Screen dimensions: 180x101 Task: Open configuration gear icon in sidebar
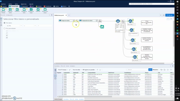tap(1, 19)
